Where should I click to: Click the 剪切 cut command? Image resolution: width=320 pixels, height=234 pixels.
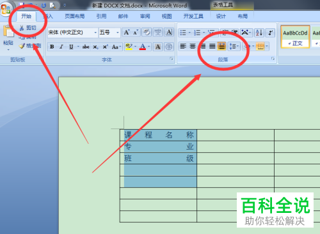pos(28,28)
